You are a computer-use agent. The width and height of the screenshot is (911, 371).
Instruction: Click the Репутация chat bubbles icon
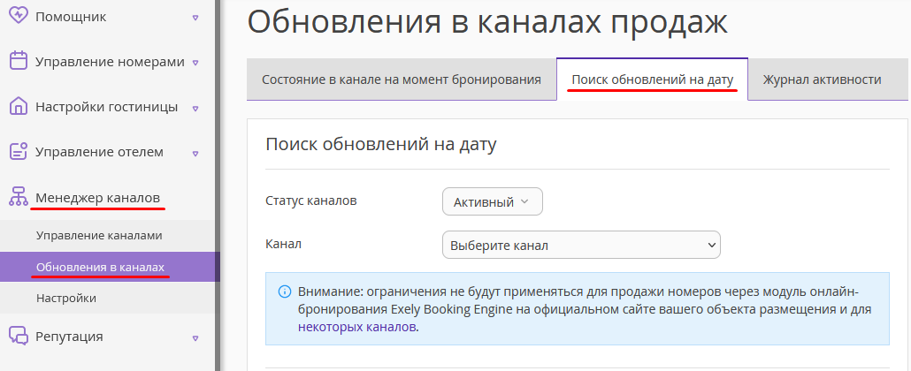click(x=19, y=337)
